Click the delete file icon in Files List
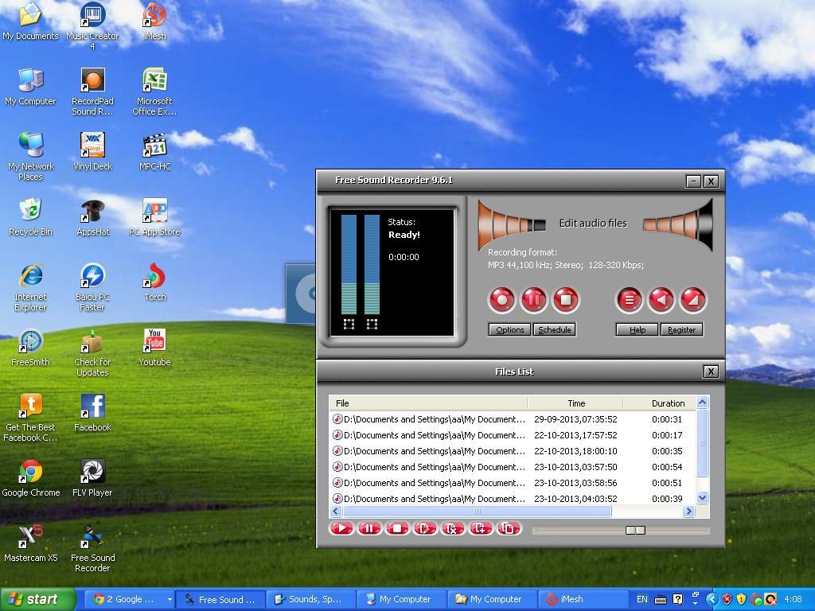The height and width of the screenshot is (611, 815). point(452,528)
